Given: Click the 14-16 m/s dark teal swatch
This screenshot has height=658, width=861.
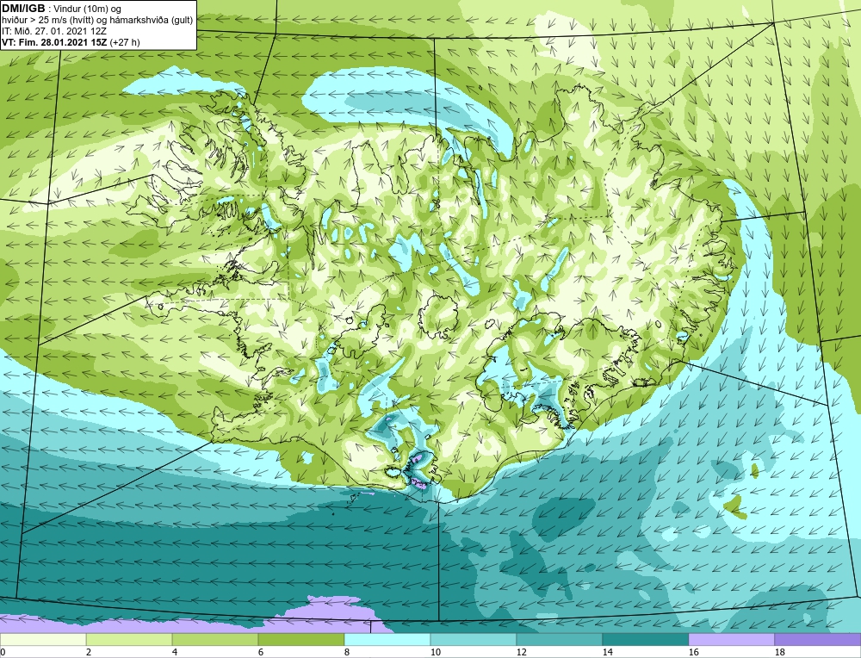Looking at the screenshot, I should click(x=646, y=640).
